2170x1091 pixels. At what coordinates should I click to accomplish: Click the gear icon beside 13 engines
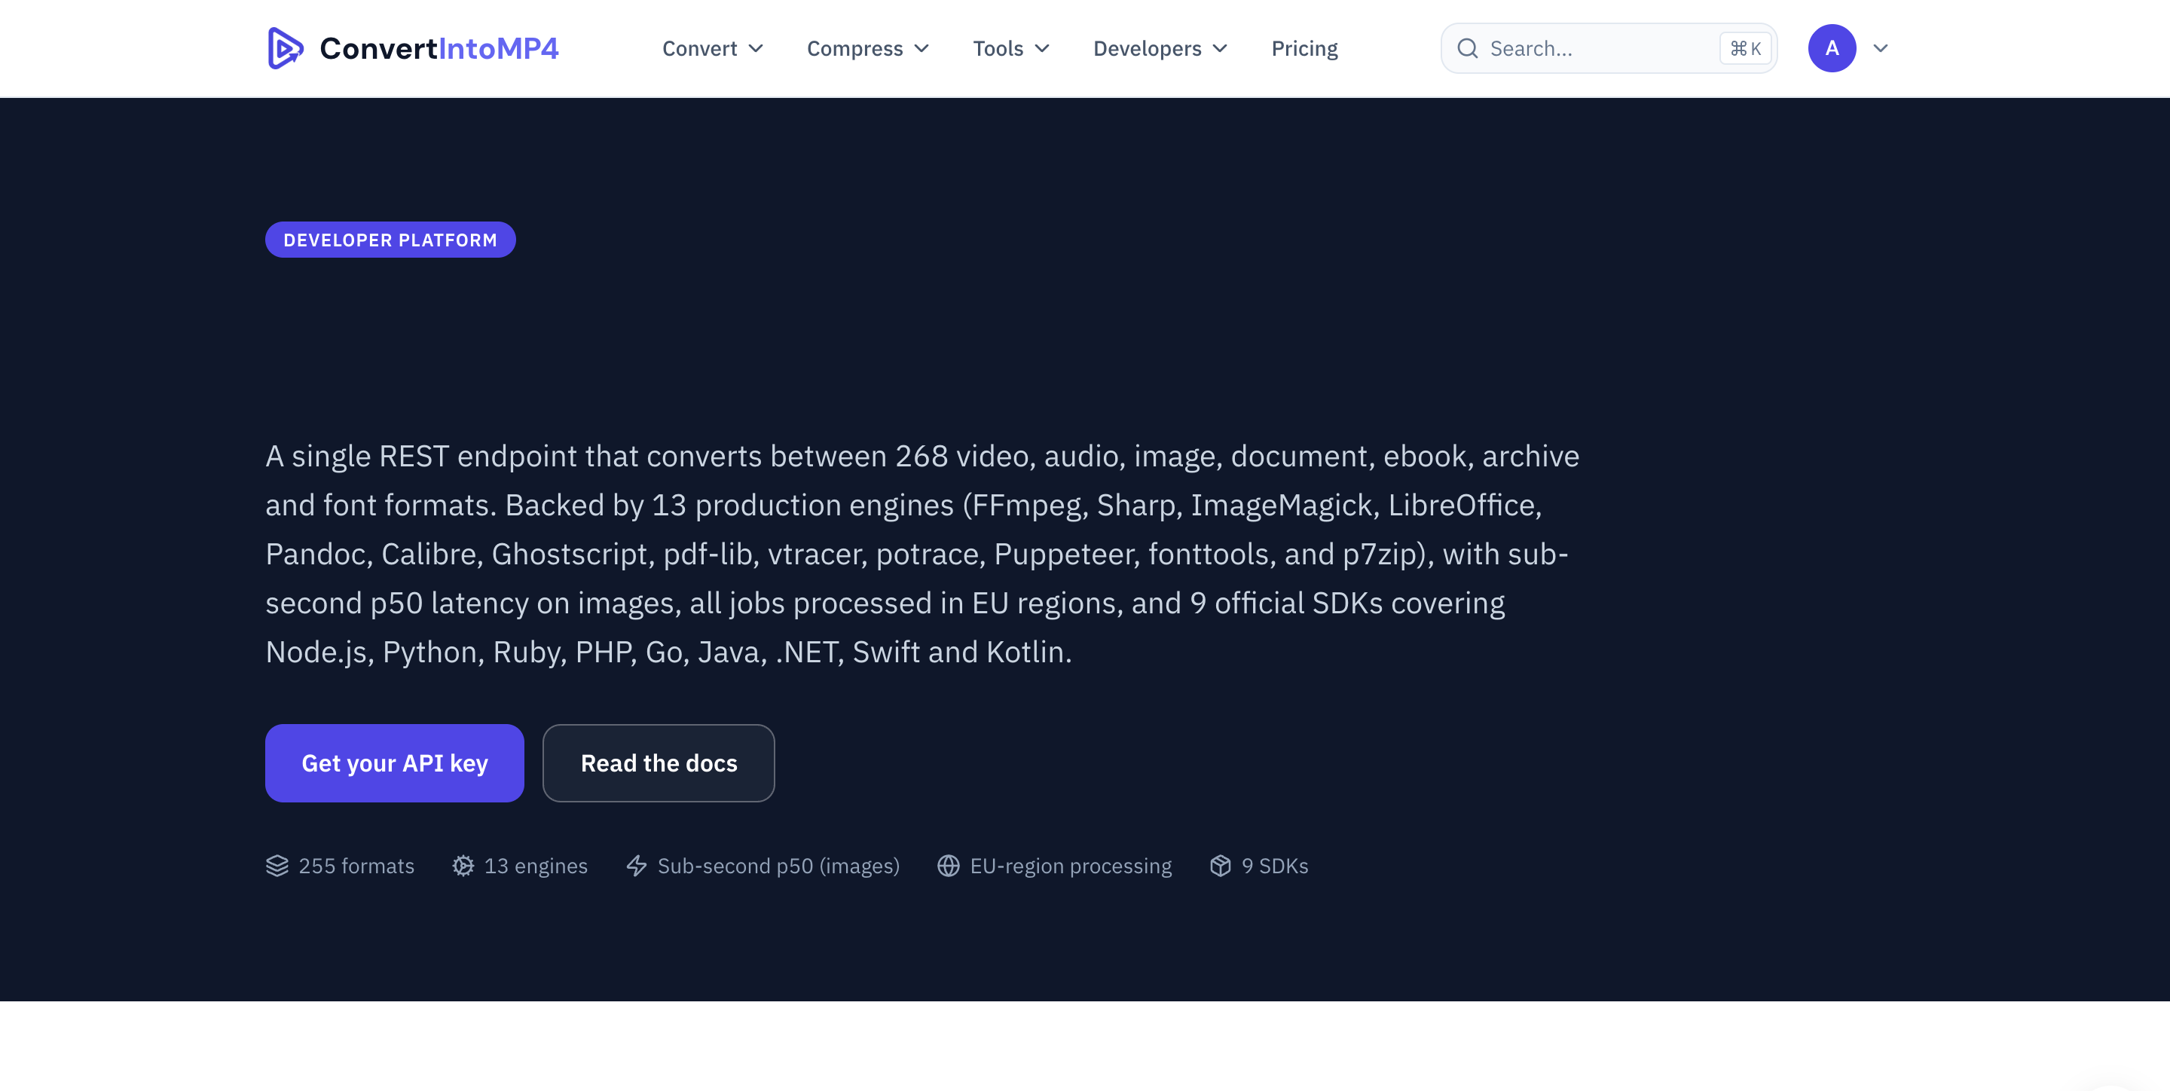pos(463,866)
